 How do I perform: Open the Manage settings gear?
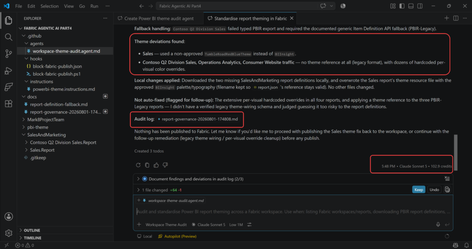pos(8,233)
